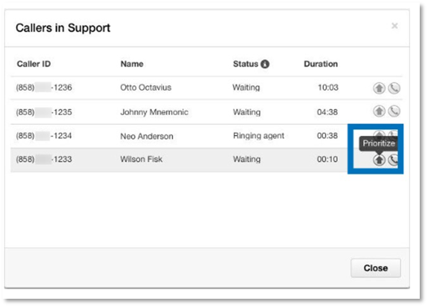Prioritize caller Wilson Fisk
428x307 pixels.
pyautogui.click(x=378, y=160)
